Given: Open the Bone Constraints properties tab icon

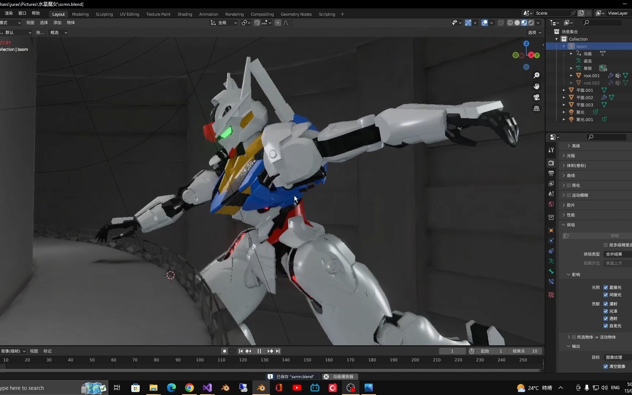Looking at the screenshot, I should click(551, 282).
